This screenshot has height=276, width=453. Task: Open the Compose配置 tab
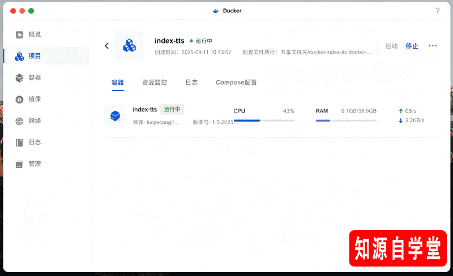coord(236,83)
